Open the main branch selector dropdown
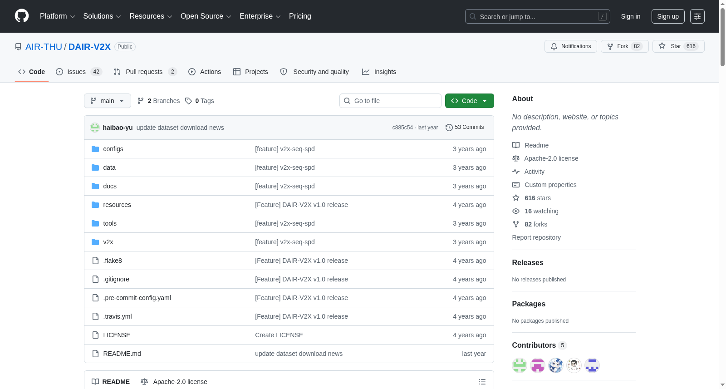Viewport: 726px width, 389px height. [x=108, y=101]
